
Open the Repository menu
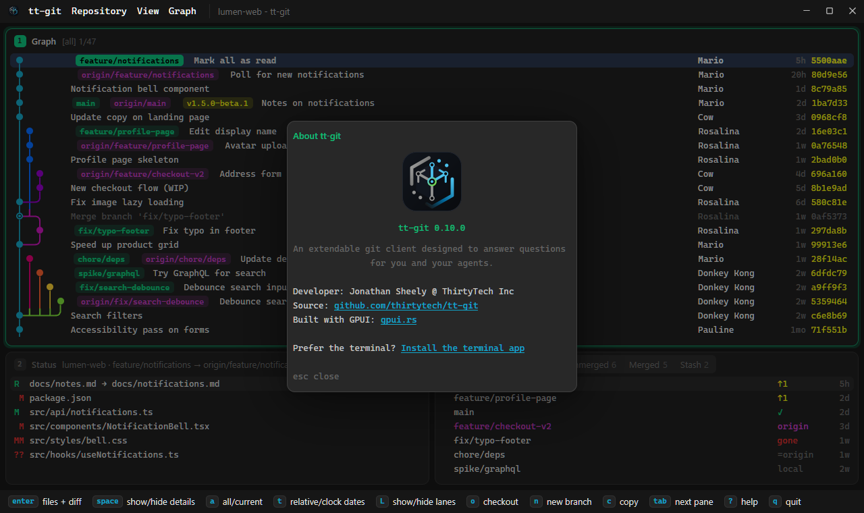(x=99, y=11)
